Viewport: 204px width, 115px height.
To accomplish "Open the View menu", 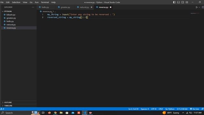I will point(25,2).
